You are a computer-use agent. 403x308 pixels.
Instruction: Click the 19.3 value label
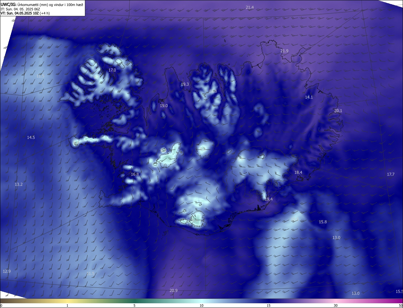[x=185, y=84]
